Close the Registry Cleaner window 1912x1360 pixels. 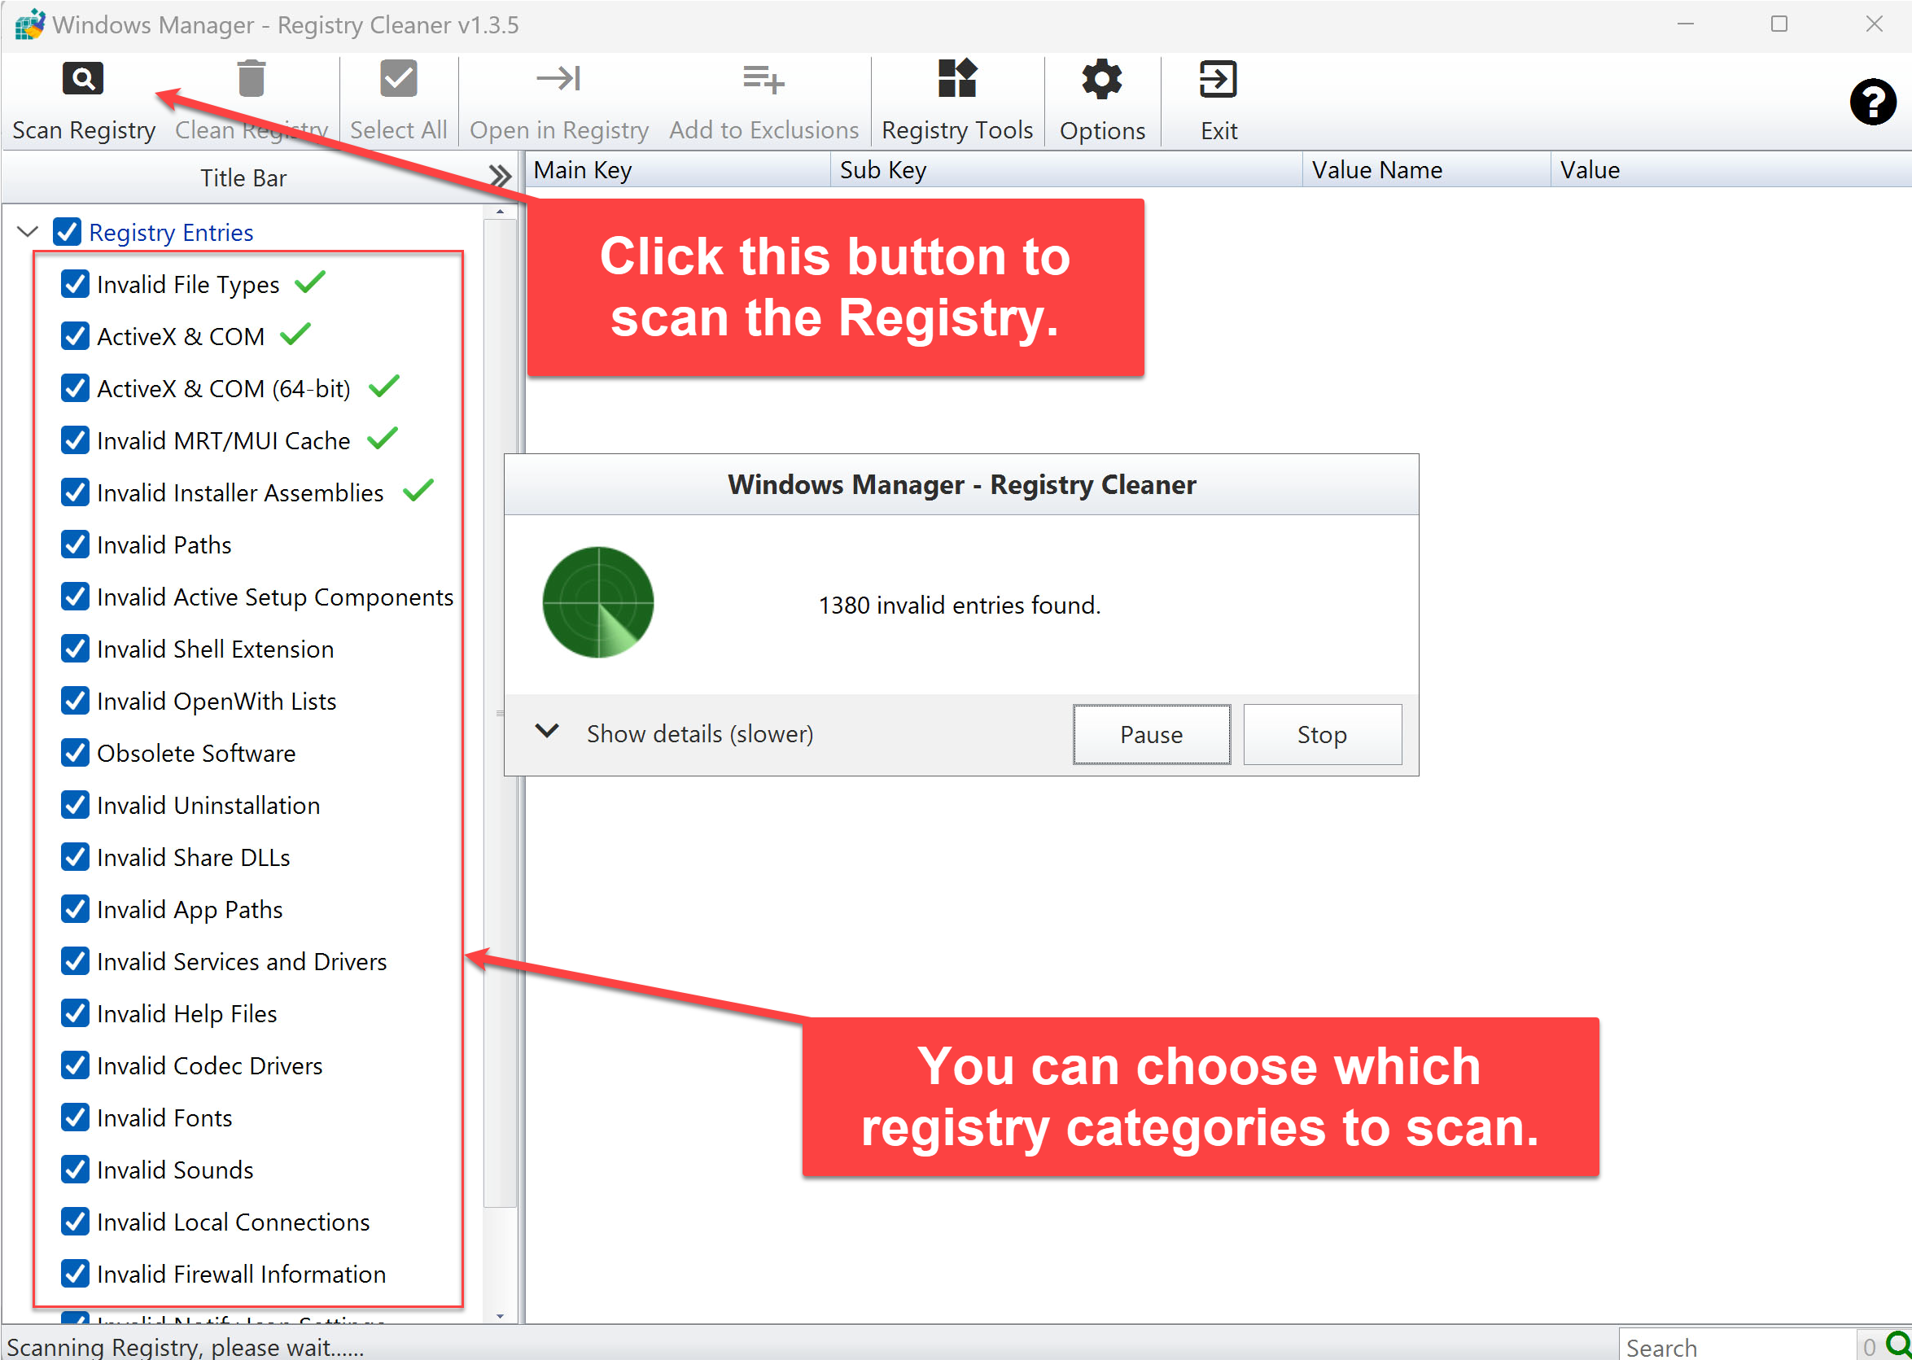pyautogui.click(x=1875, y=24)
